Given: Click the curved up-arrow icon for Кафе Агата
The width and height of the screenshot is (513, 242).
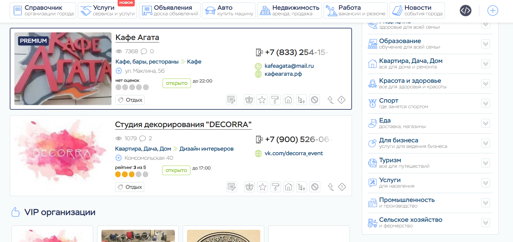Looking at the screenshot, I should click(331, 100).
